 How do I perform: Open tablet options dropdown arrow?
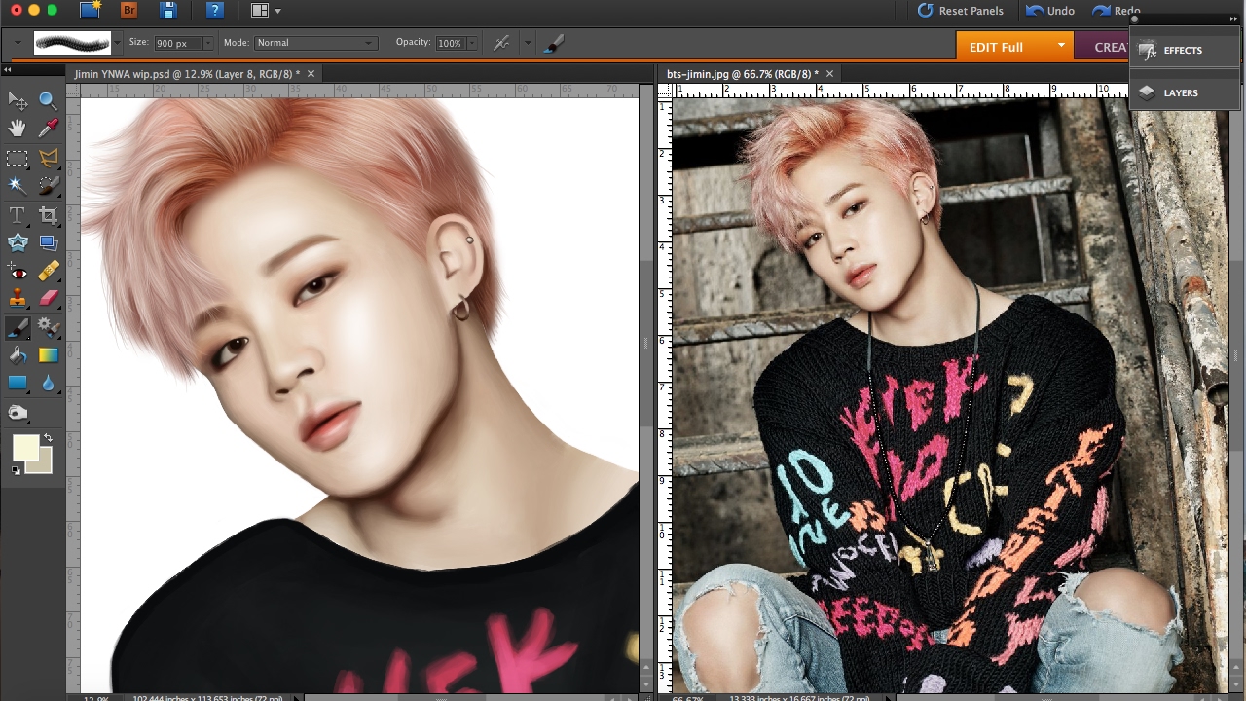(528, 43)
